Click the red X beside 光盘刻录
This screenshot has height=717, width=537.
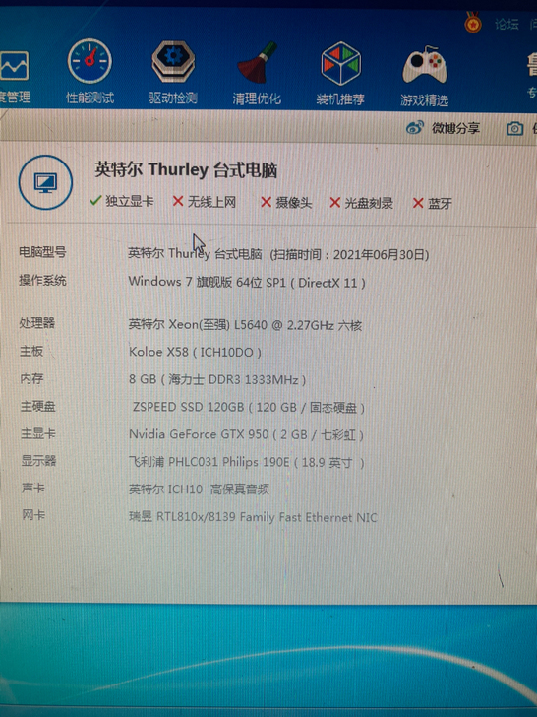(x=335, y=203)
